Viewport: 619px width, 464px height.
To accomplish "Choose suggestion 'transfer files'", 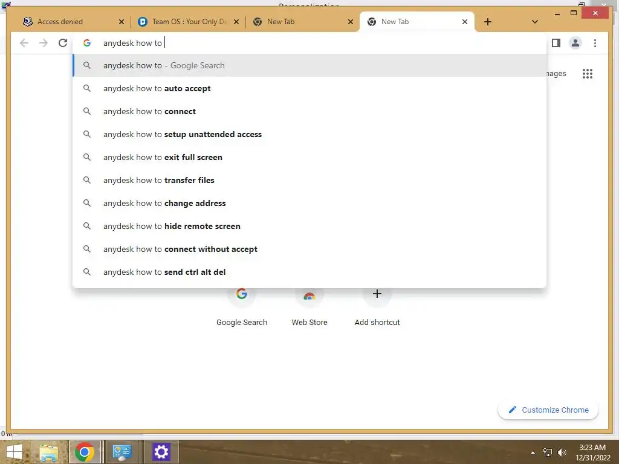I will [309, 180].
